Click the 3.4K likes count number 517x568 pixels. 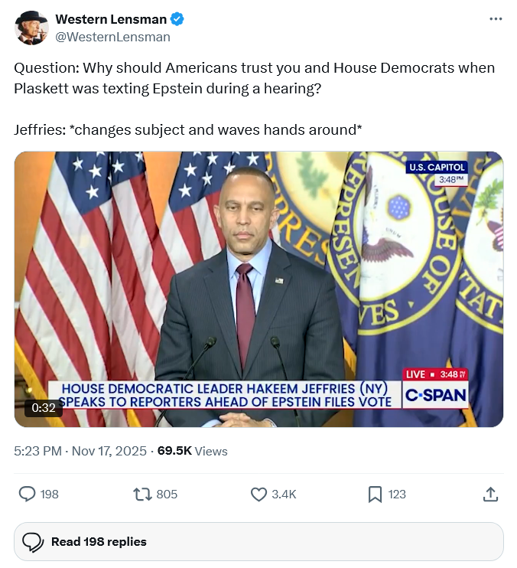284,495
